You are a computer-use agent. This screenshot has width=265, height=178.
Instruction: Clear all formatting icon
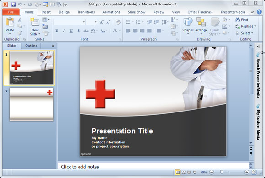118,22
